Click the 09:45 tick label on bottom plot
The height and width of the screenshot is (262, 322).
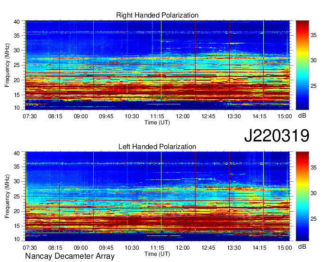(106, 248)
